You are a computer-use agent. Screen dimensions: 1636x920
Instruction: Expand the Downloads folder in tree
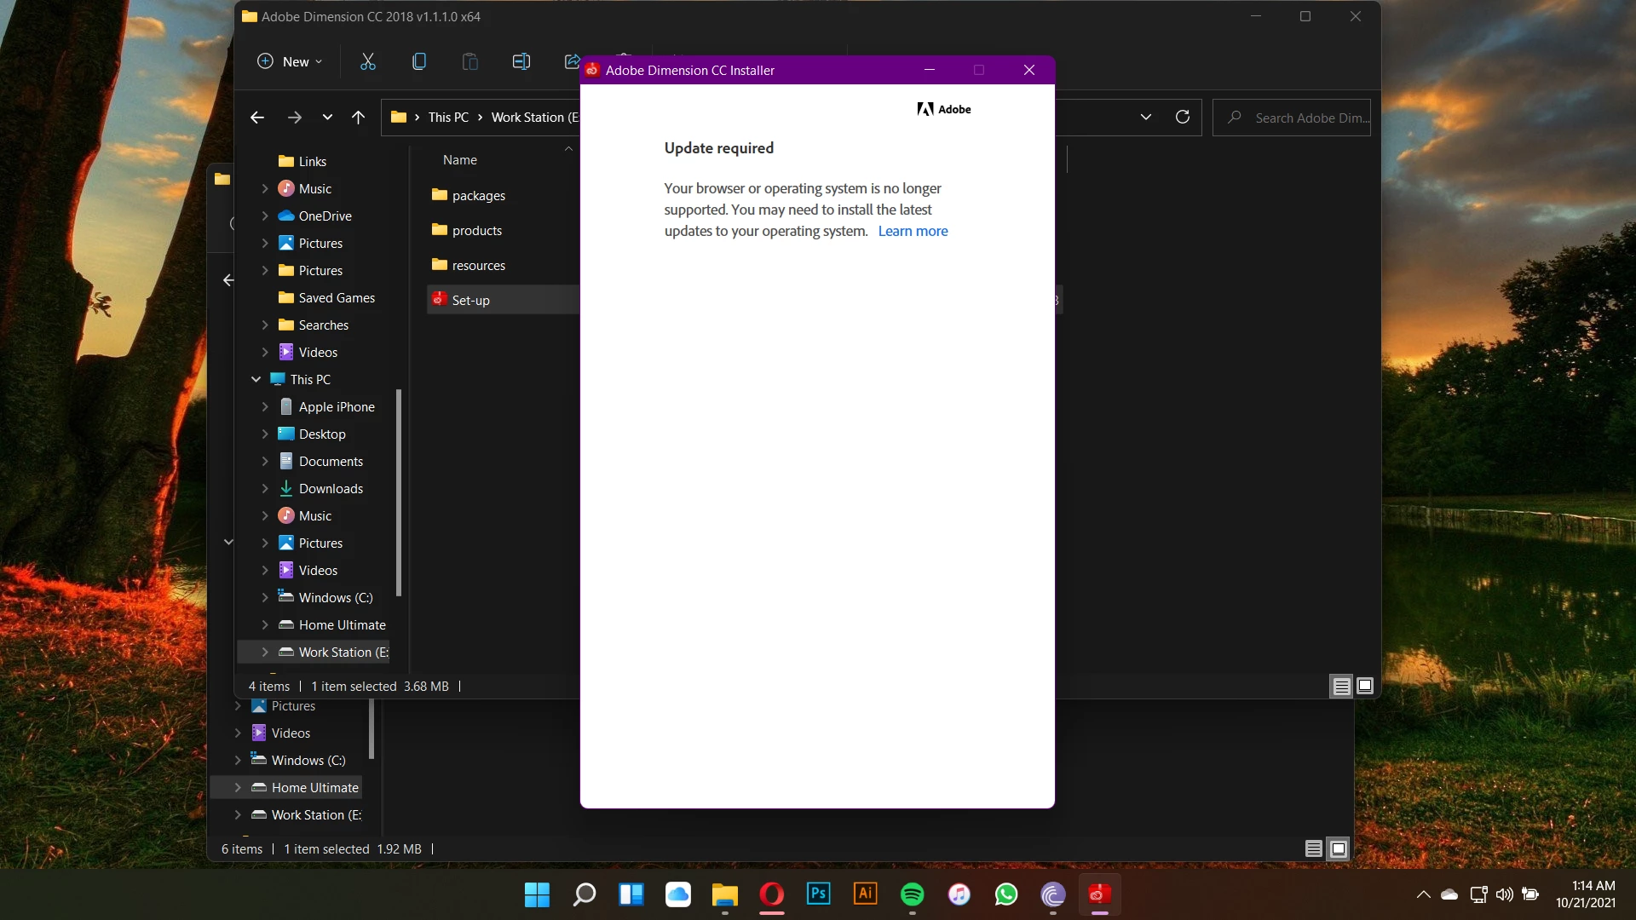pos(265,489)
